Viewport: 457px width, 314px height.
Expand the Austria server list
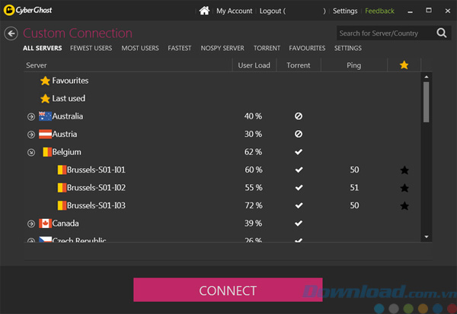[31, 135]
